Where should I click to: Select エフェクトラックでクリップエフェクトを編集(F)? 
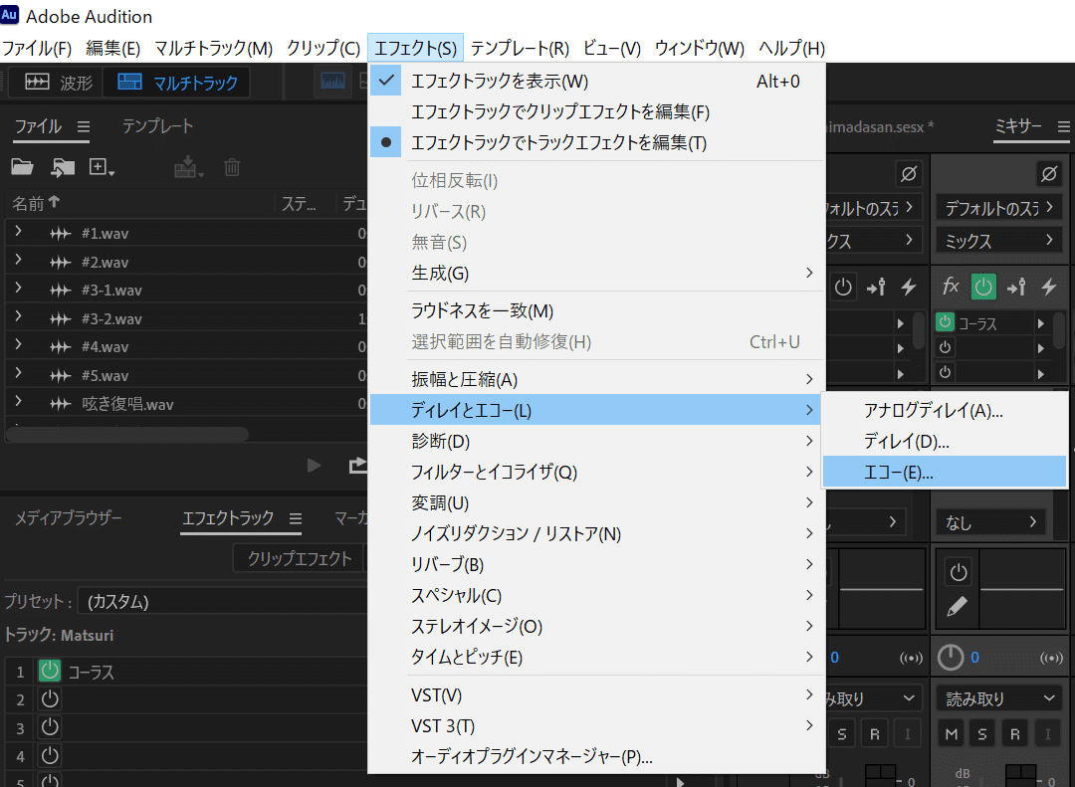596,111
